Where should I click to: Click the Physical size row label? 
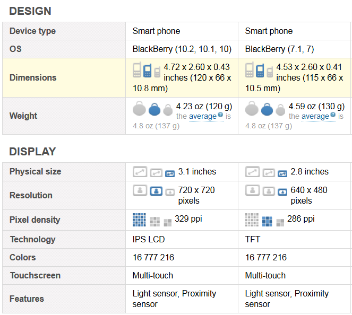[x=35, y=171]
